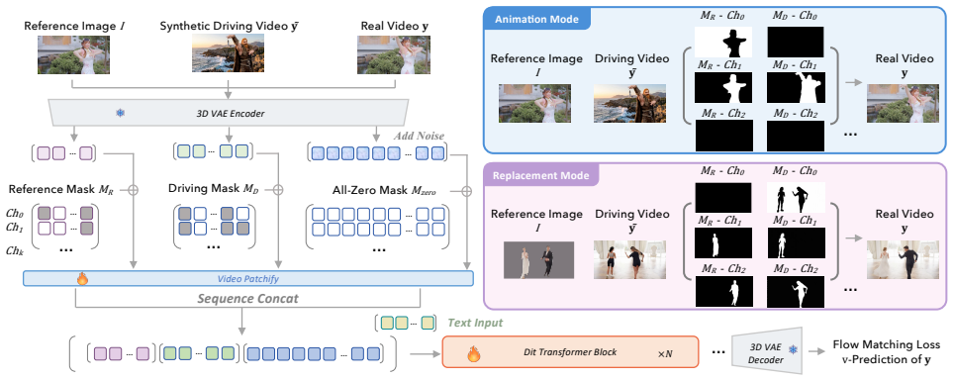
Task: Click the blue noised token group below the encoder
Action: (x=378, y=152)
